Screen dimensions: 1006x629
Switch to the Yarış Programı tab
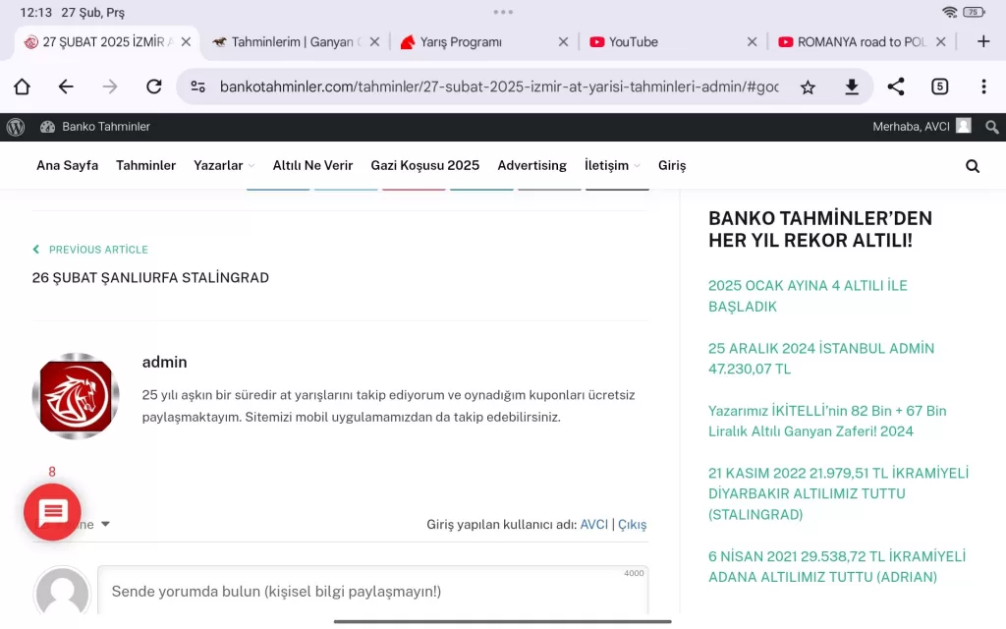click(461, 42)
